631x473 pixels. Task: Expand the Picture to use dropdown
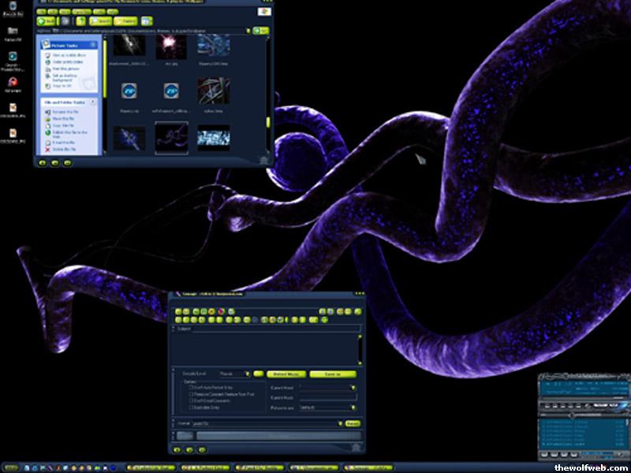click(353, 408)
